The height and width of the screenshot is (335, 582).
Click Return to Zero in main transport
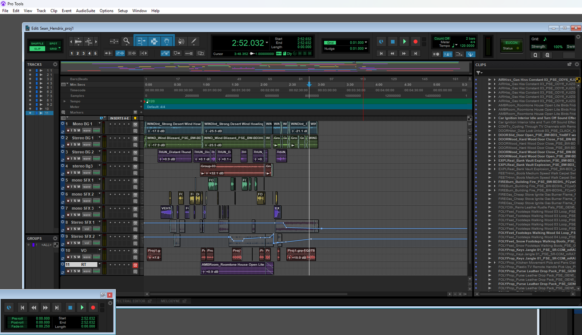click(x=381, y=53)
